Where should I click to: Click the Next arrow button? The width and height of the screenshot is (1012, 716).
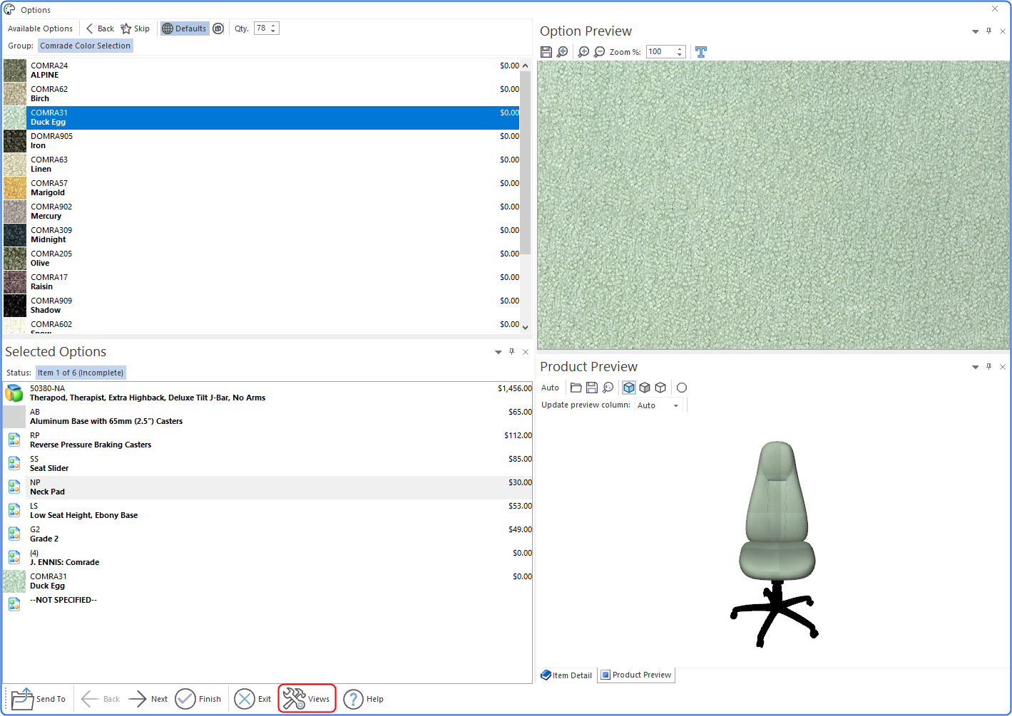(148, 699)
